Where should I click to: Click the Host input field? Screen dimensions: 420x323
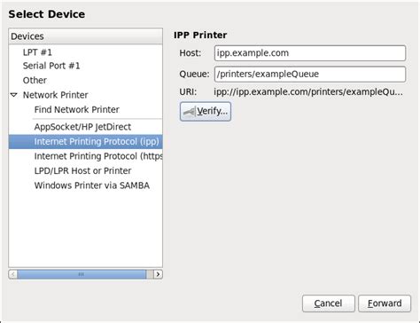coord(310,53)
